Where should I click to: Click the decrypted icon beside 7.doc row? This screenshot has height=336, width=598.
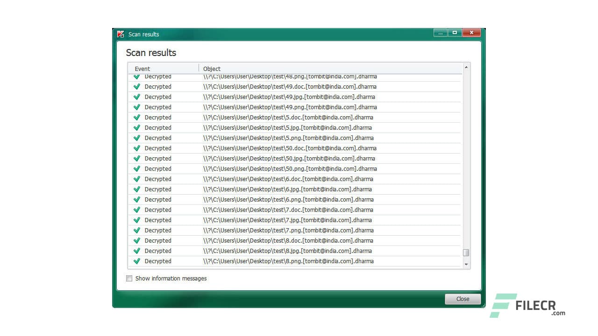[137, 210]
